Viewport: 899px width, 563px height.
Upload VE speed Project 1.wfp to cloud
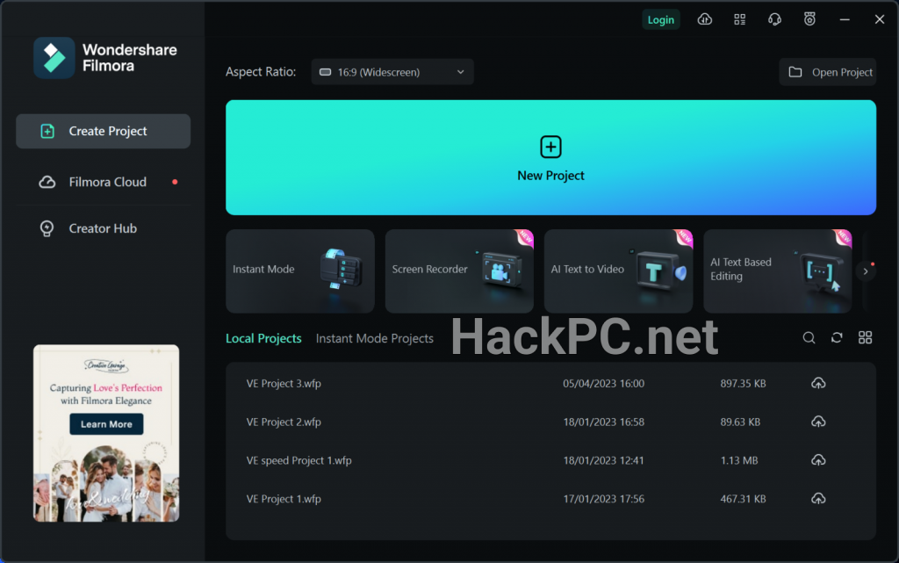point(818,460)
